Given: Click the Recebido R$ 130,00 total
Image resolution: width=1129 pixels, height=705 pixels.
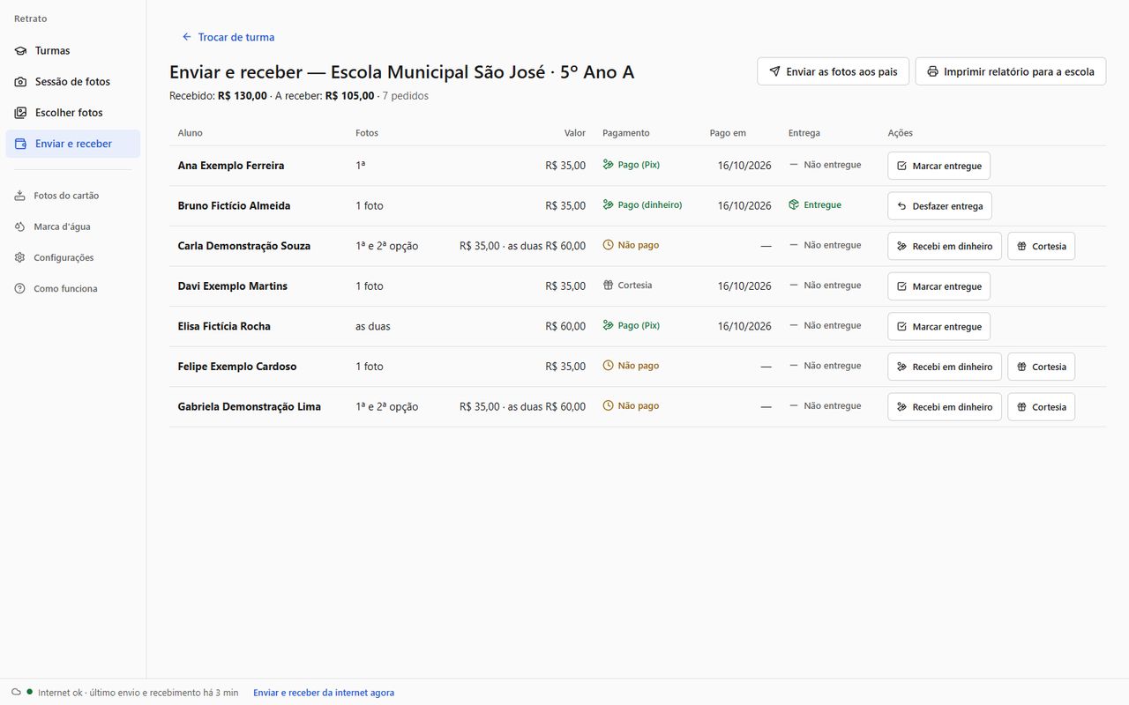Looking at the screenshot, I should click(x=218, y=96).
